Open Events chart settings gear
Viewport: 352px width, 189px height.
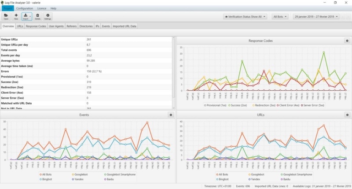[171, 115]
